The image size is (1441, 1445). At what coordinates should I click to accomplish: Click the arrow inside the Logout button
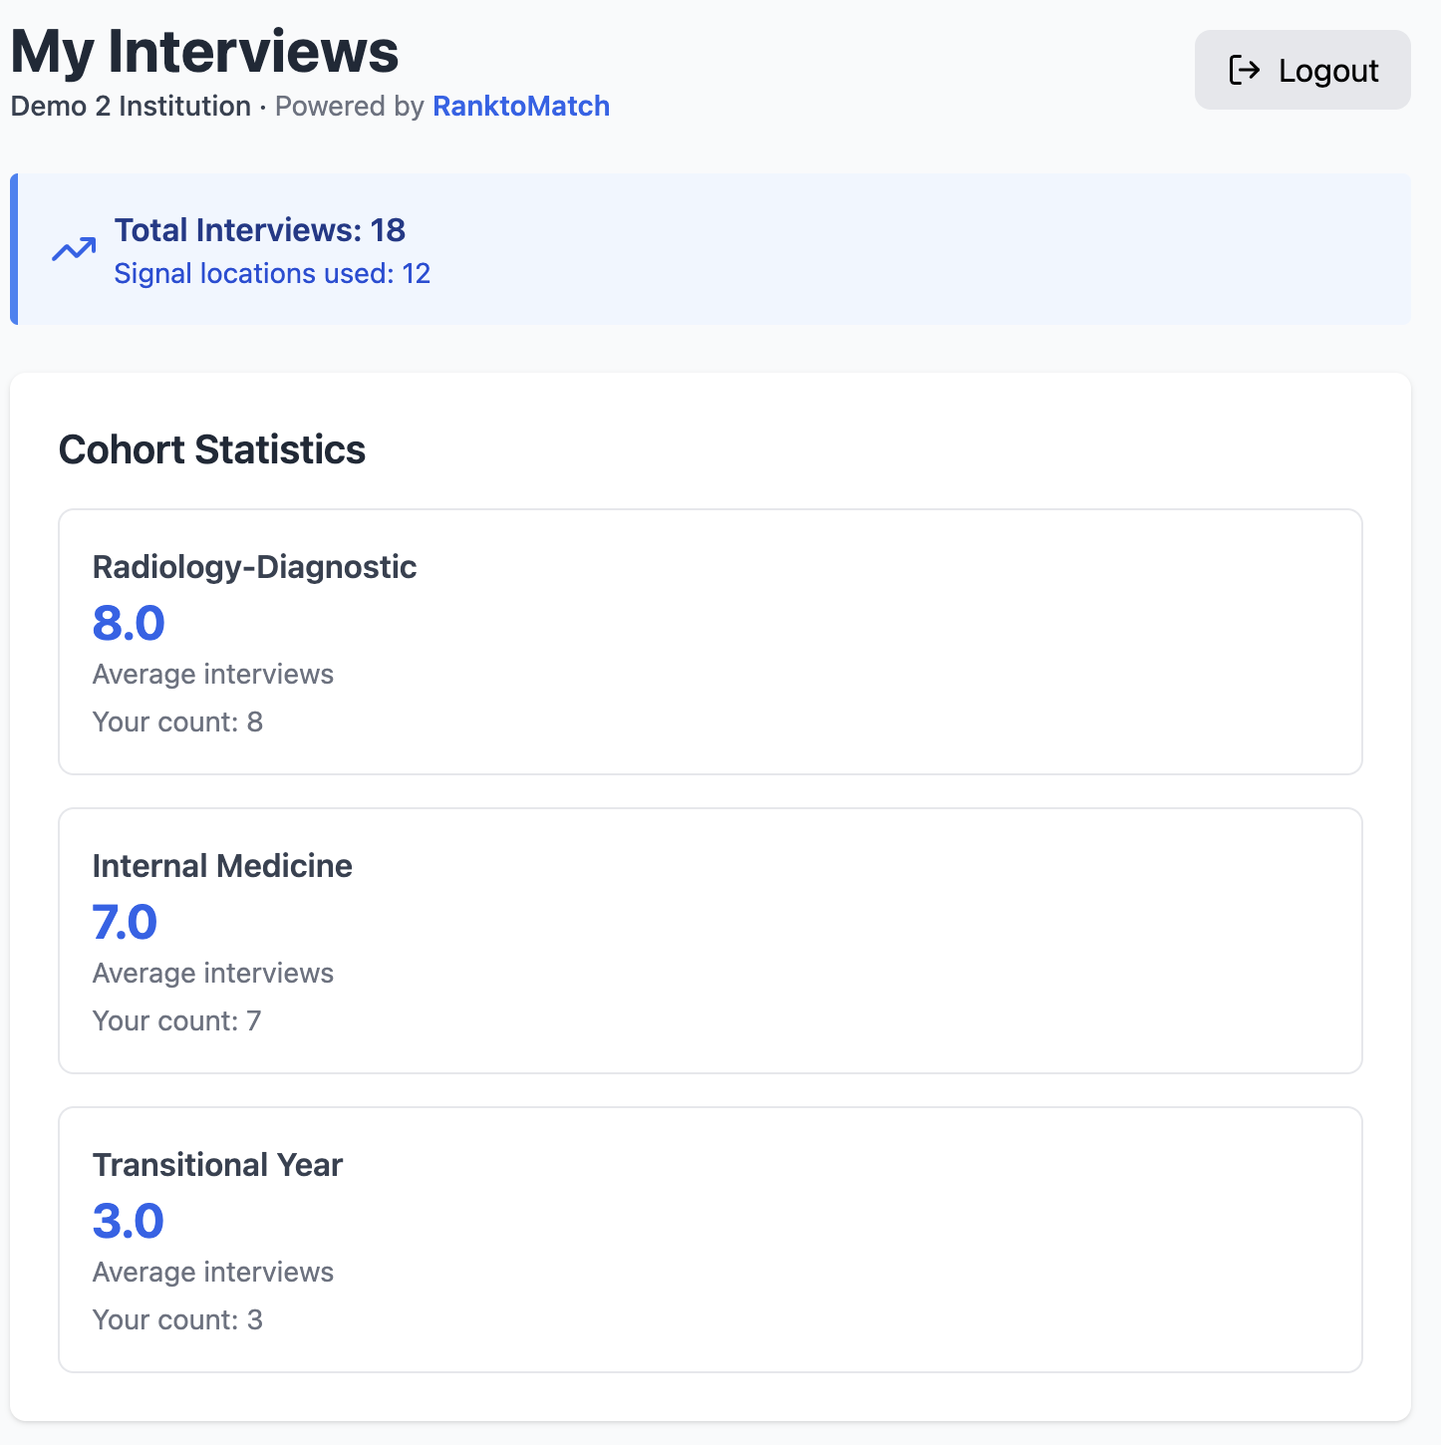click(x=1244, y=70)
